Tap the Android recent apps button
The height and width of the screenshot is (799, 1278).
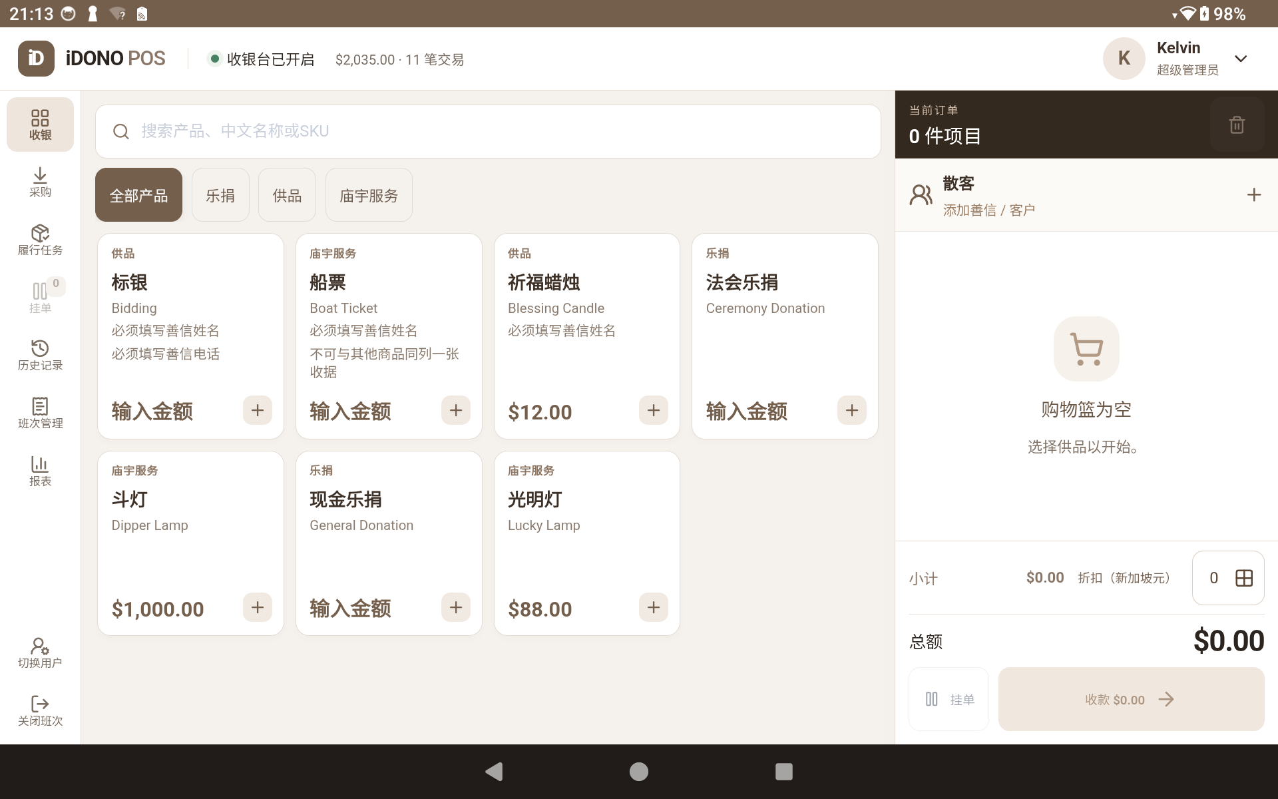tap(784, 772)
